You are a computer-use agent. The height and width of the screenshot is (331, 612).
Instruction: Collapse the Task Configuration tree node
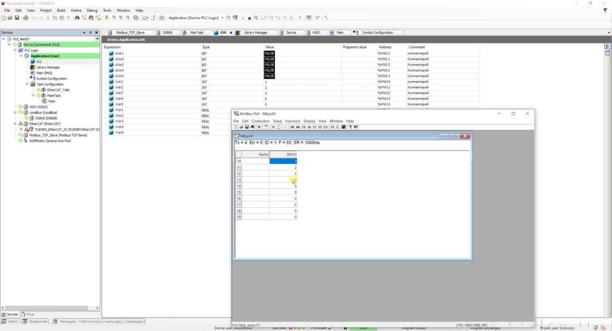coord(27,84)
